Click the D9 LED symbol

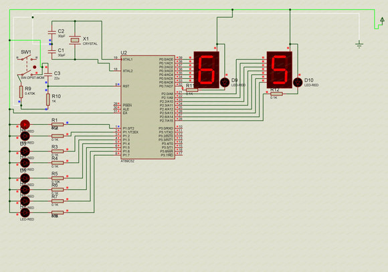225,82
